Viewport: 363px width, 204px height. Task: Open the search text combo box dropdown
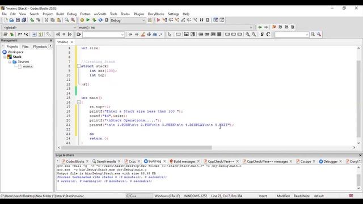tap(123, 35)
